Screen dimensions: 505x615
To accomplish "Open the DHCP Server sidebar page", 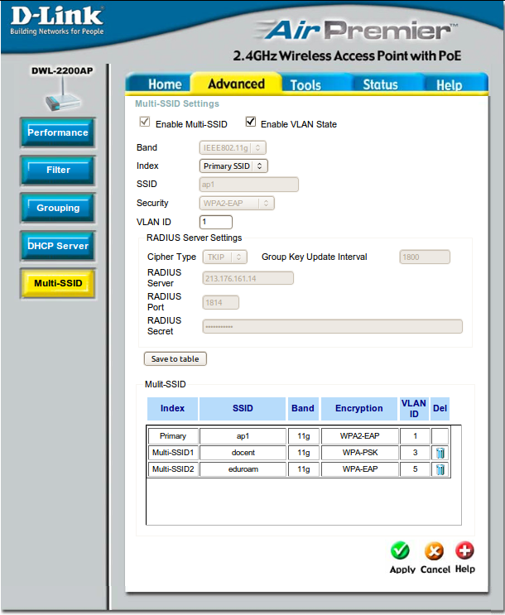I will 58,246.
